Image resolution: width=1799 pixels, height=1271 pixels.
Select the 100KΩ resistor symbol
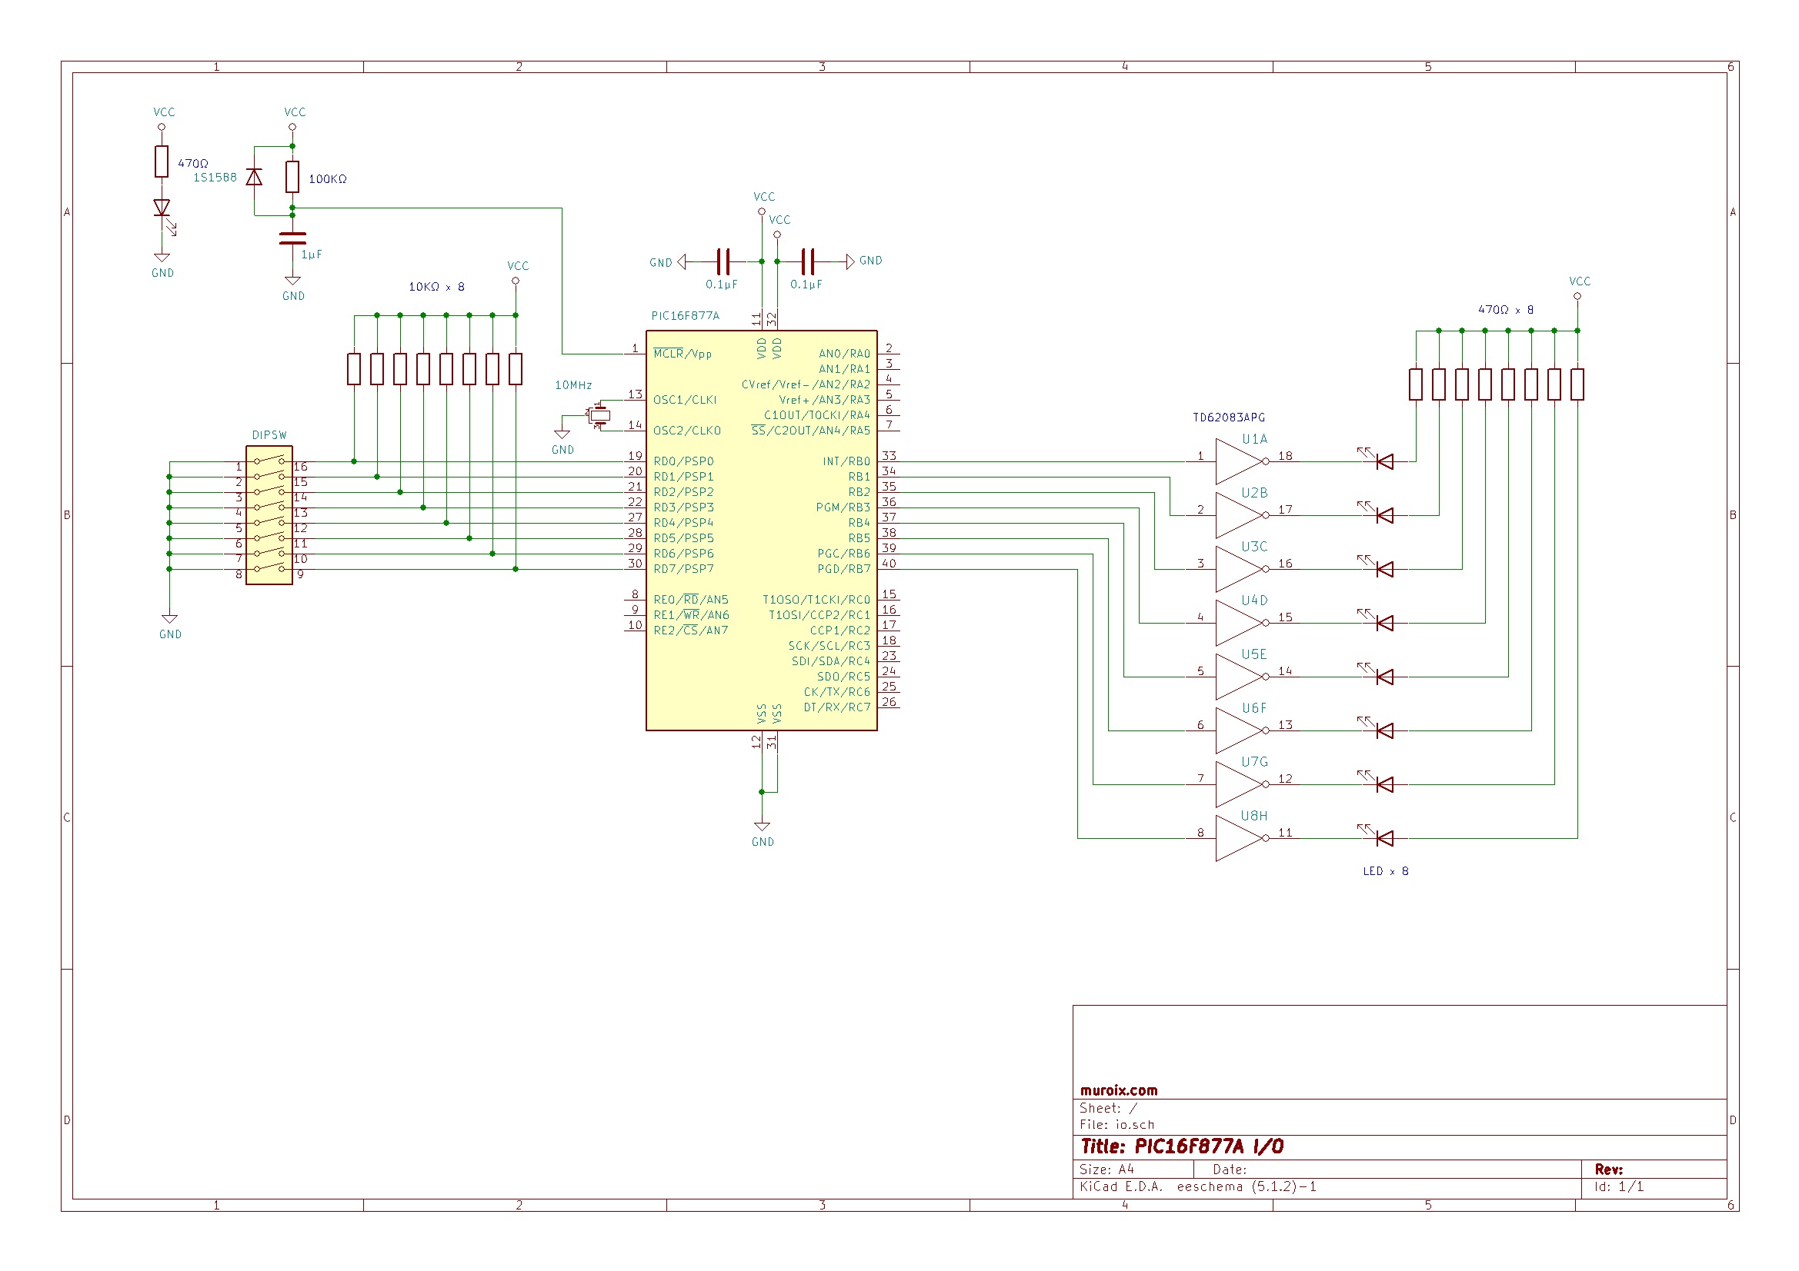point(292,177)
